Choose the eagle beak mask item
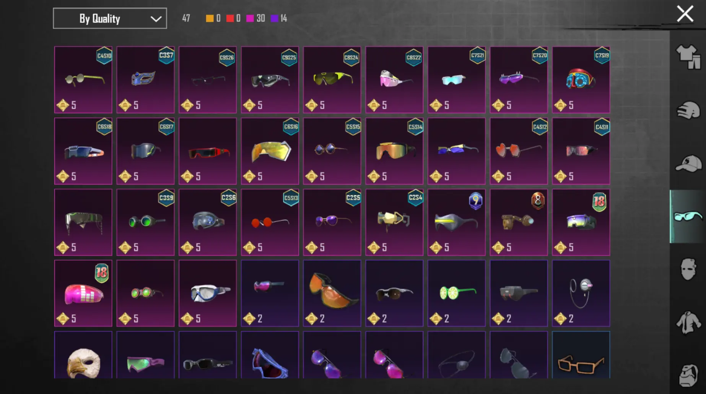The height and width of the screenshot is (394, 706). coord(83,355)
